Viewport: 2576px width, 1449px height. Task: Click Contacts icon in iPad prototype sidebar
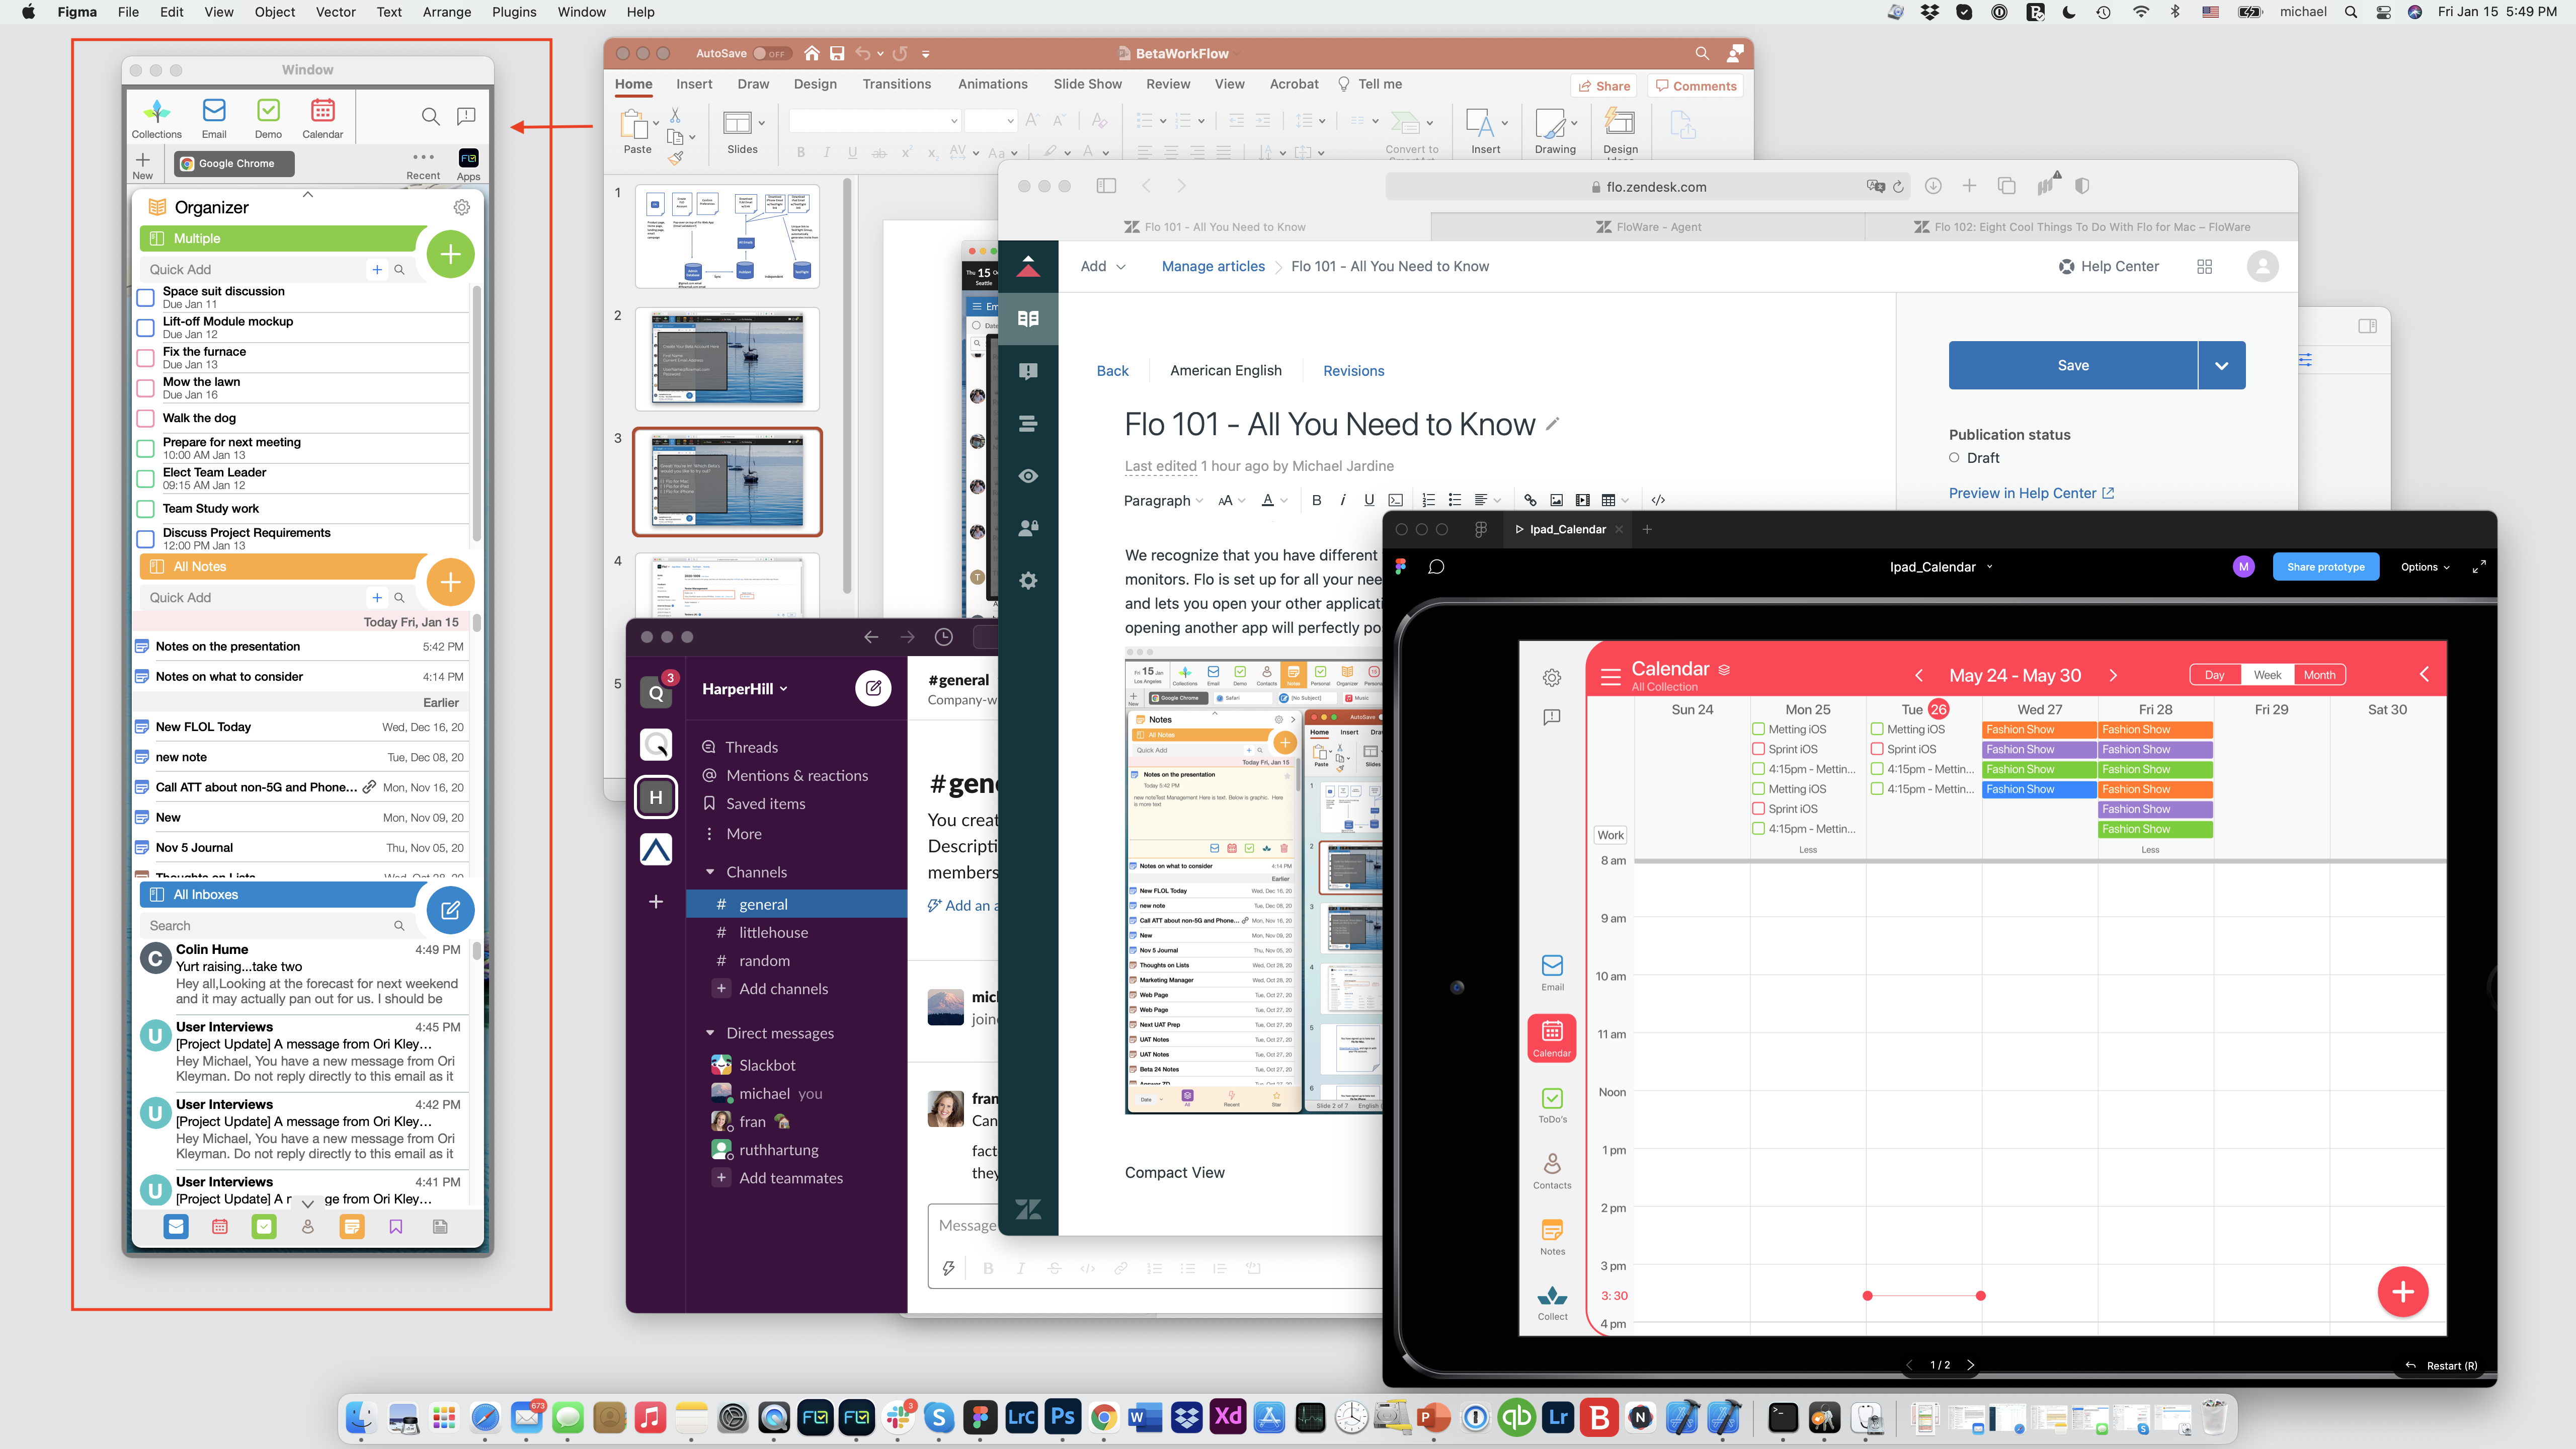(1552, 1170)
